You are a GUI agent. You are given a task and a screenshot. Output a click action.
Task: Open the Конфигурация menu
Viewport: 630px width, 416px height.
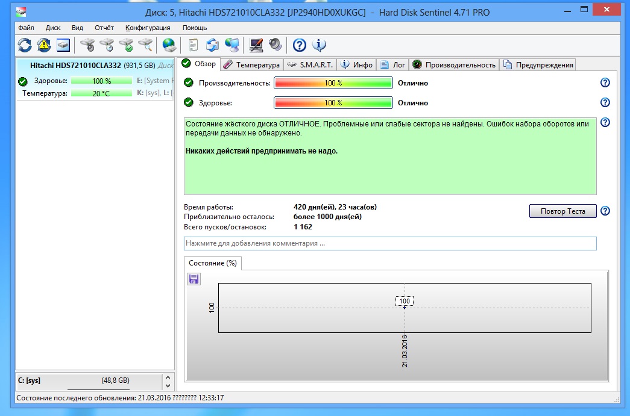148,28
